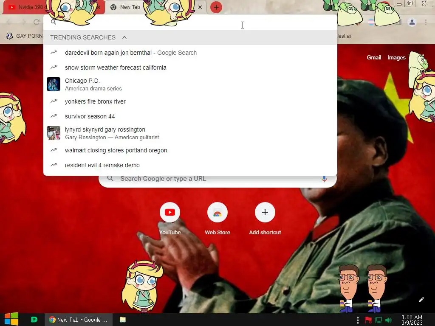Click the magnifier in the Google search box
Image resolution: width=435 pixels, height=326 pixels.
coord(110,179)
